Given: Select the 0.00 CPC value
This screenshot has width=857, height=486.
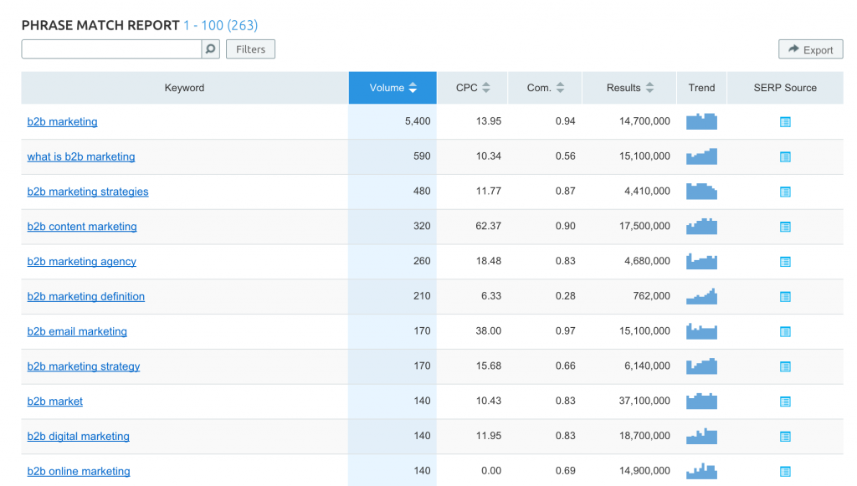Looking at the screenshot, I should pos(490,471).
